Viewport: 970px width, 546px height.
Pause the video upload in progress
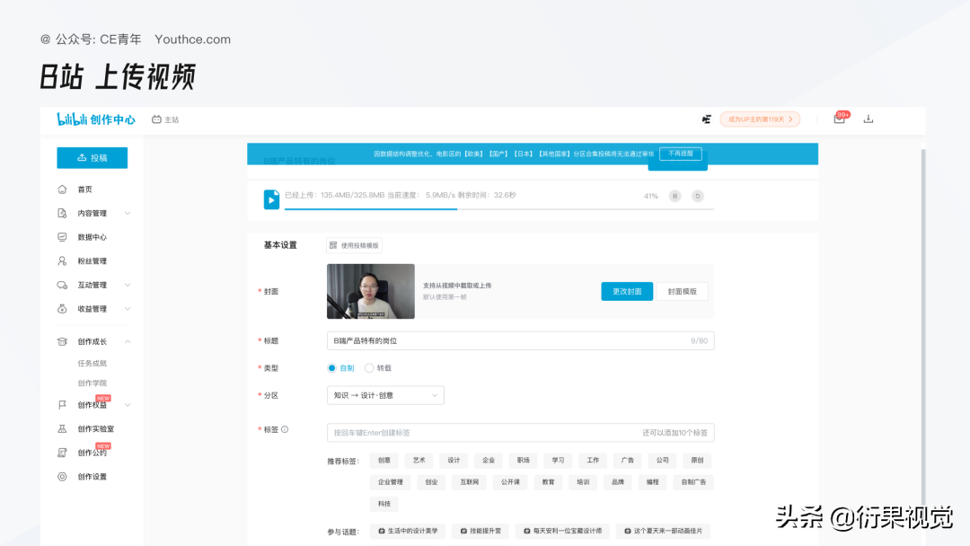click(x=675, y=195)
